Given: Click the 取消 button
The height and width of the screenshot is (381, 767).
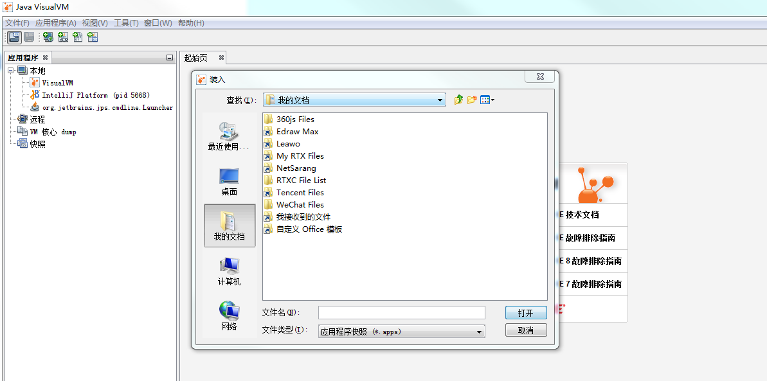Looking at the screenshot, I should point(526,329).
